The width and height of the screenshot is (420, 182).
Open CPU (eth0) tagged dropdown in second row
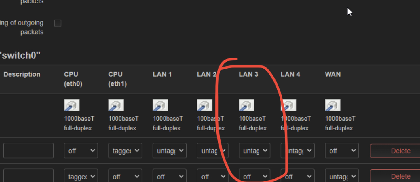81,176
